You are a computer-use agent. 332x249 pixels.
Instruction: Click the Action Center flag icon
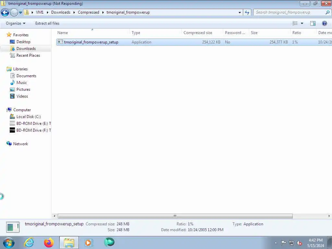[x=283, y=243]
